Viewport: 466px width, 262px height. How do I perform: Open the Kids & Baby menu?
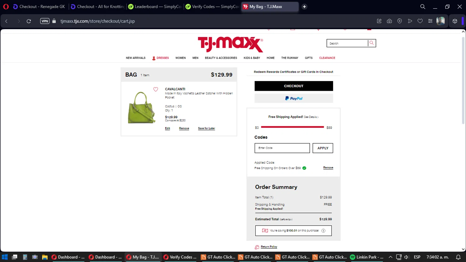click(252, 58)
